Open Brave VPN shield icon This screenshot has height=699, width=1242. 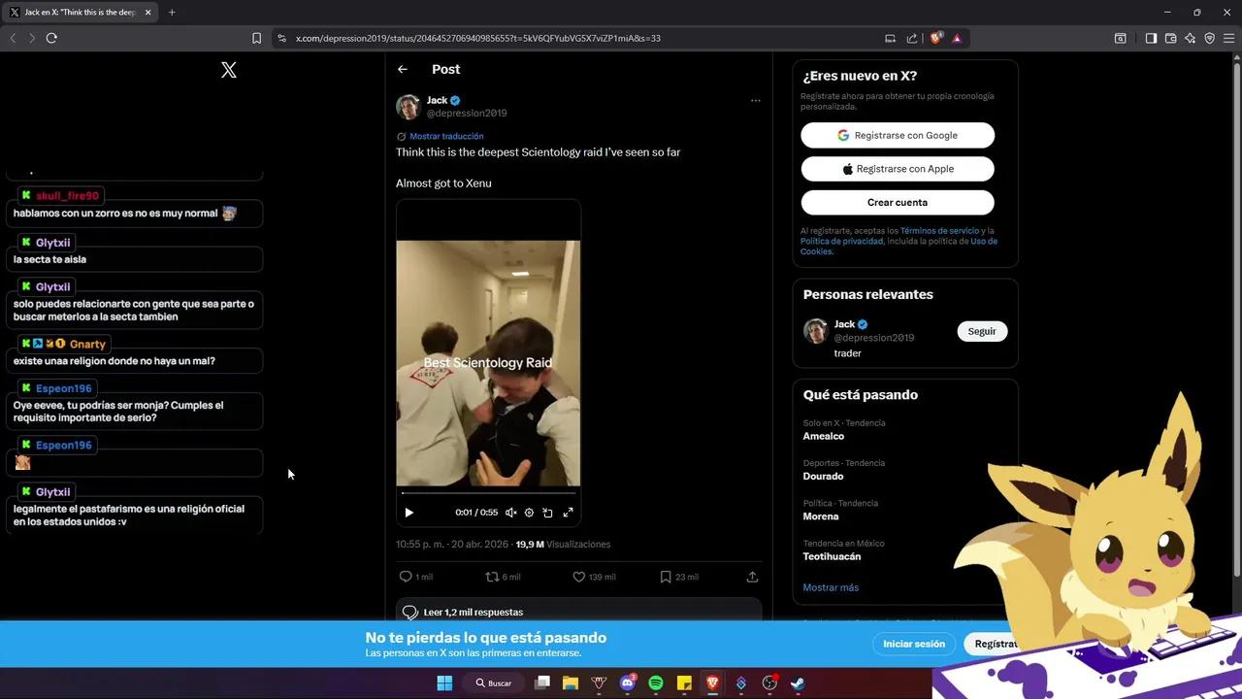pyautogui.click(x=1209, y=38)
